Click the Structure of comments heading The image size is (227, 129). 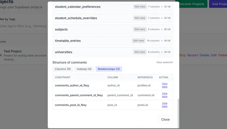[x=70, y=62]
